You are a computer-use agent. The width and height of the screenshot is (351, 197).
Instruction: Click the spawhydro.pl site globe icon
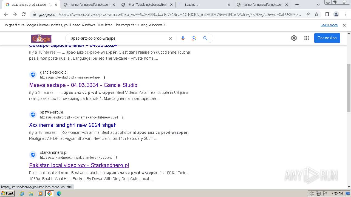33,115
